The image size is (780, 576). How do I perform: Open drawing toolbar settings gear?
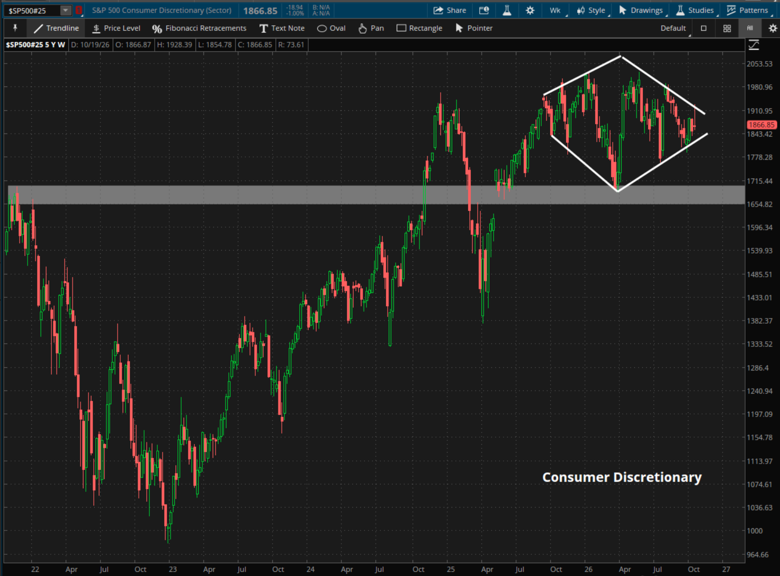point(773,28)
